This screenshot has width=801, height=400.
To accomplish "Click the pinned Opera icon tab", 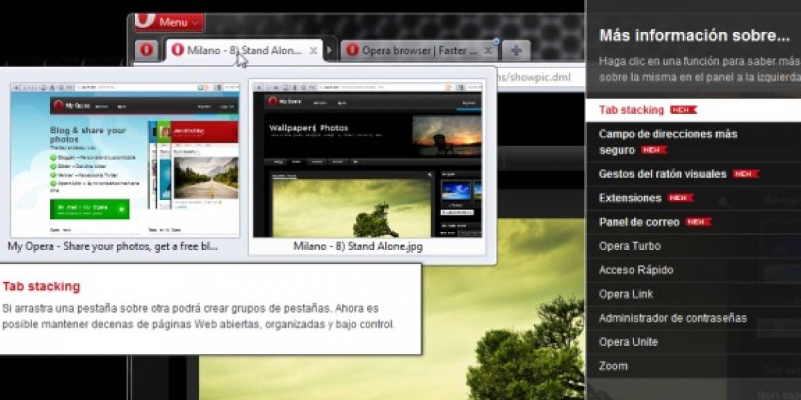I will (148, 51).
